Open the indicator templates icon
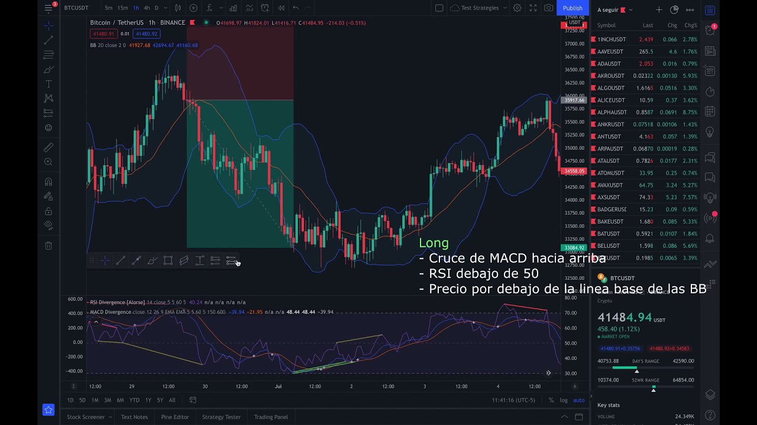Screen dimensions: 757x425 [249, 8]
